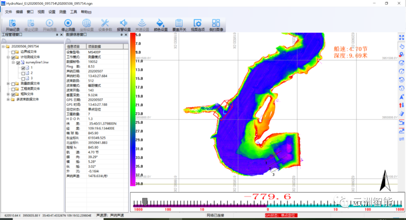
Task: Uncheck the 矩阵文件 checkbox
Action: (x=14, y=94)
